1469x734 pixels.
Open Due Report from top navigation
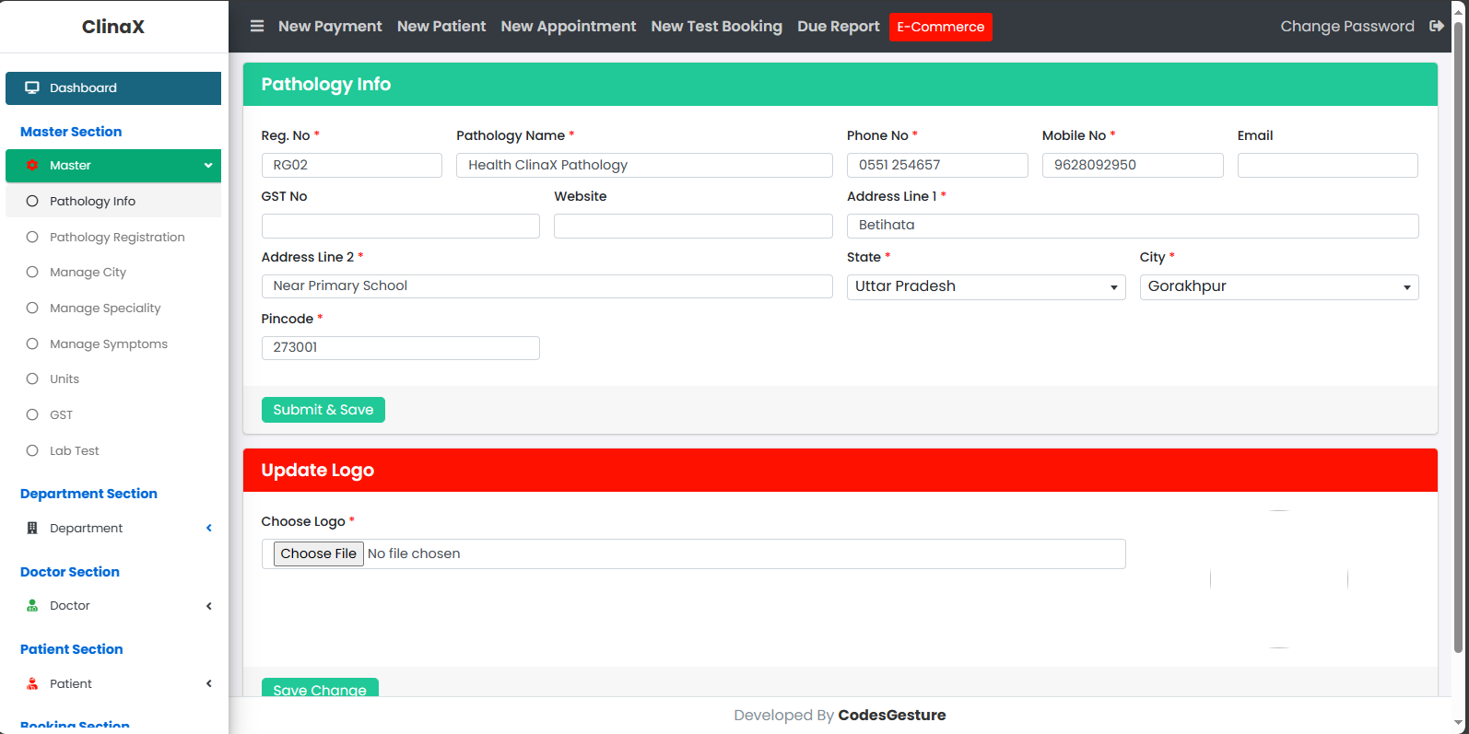pos(839,27)
